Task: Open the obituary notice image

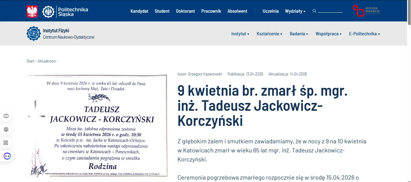Action: (97, 126)
